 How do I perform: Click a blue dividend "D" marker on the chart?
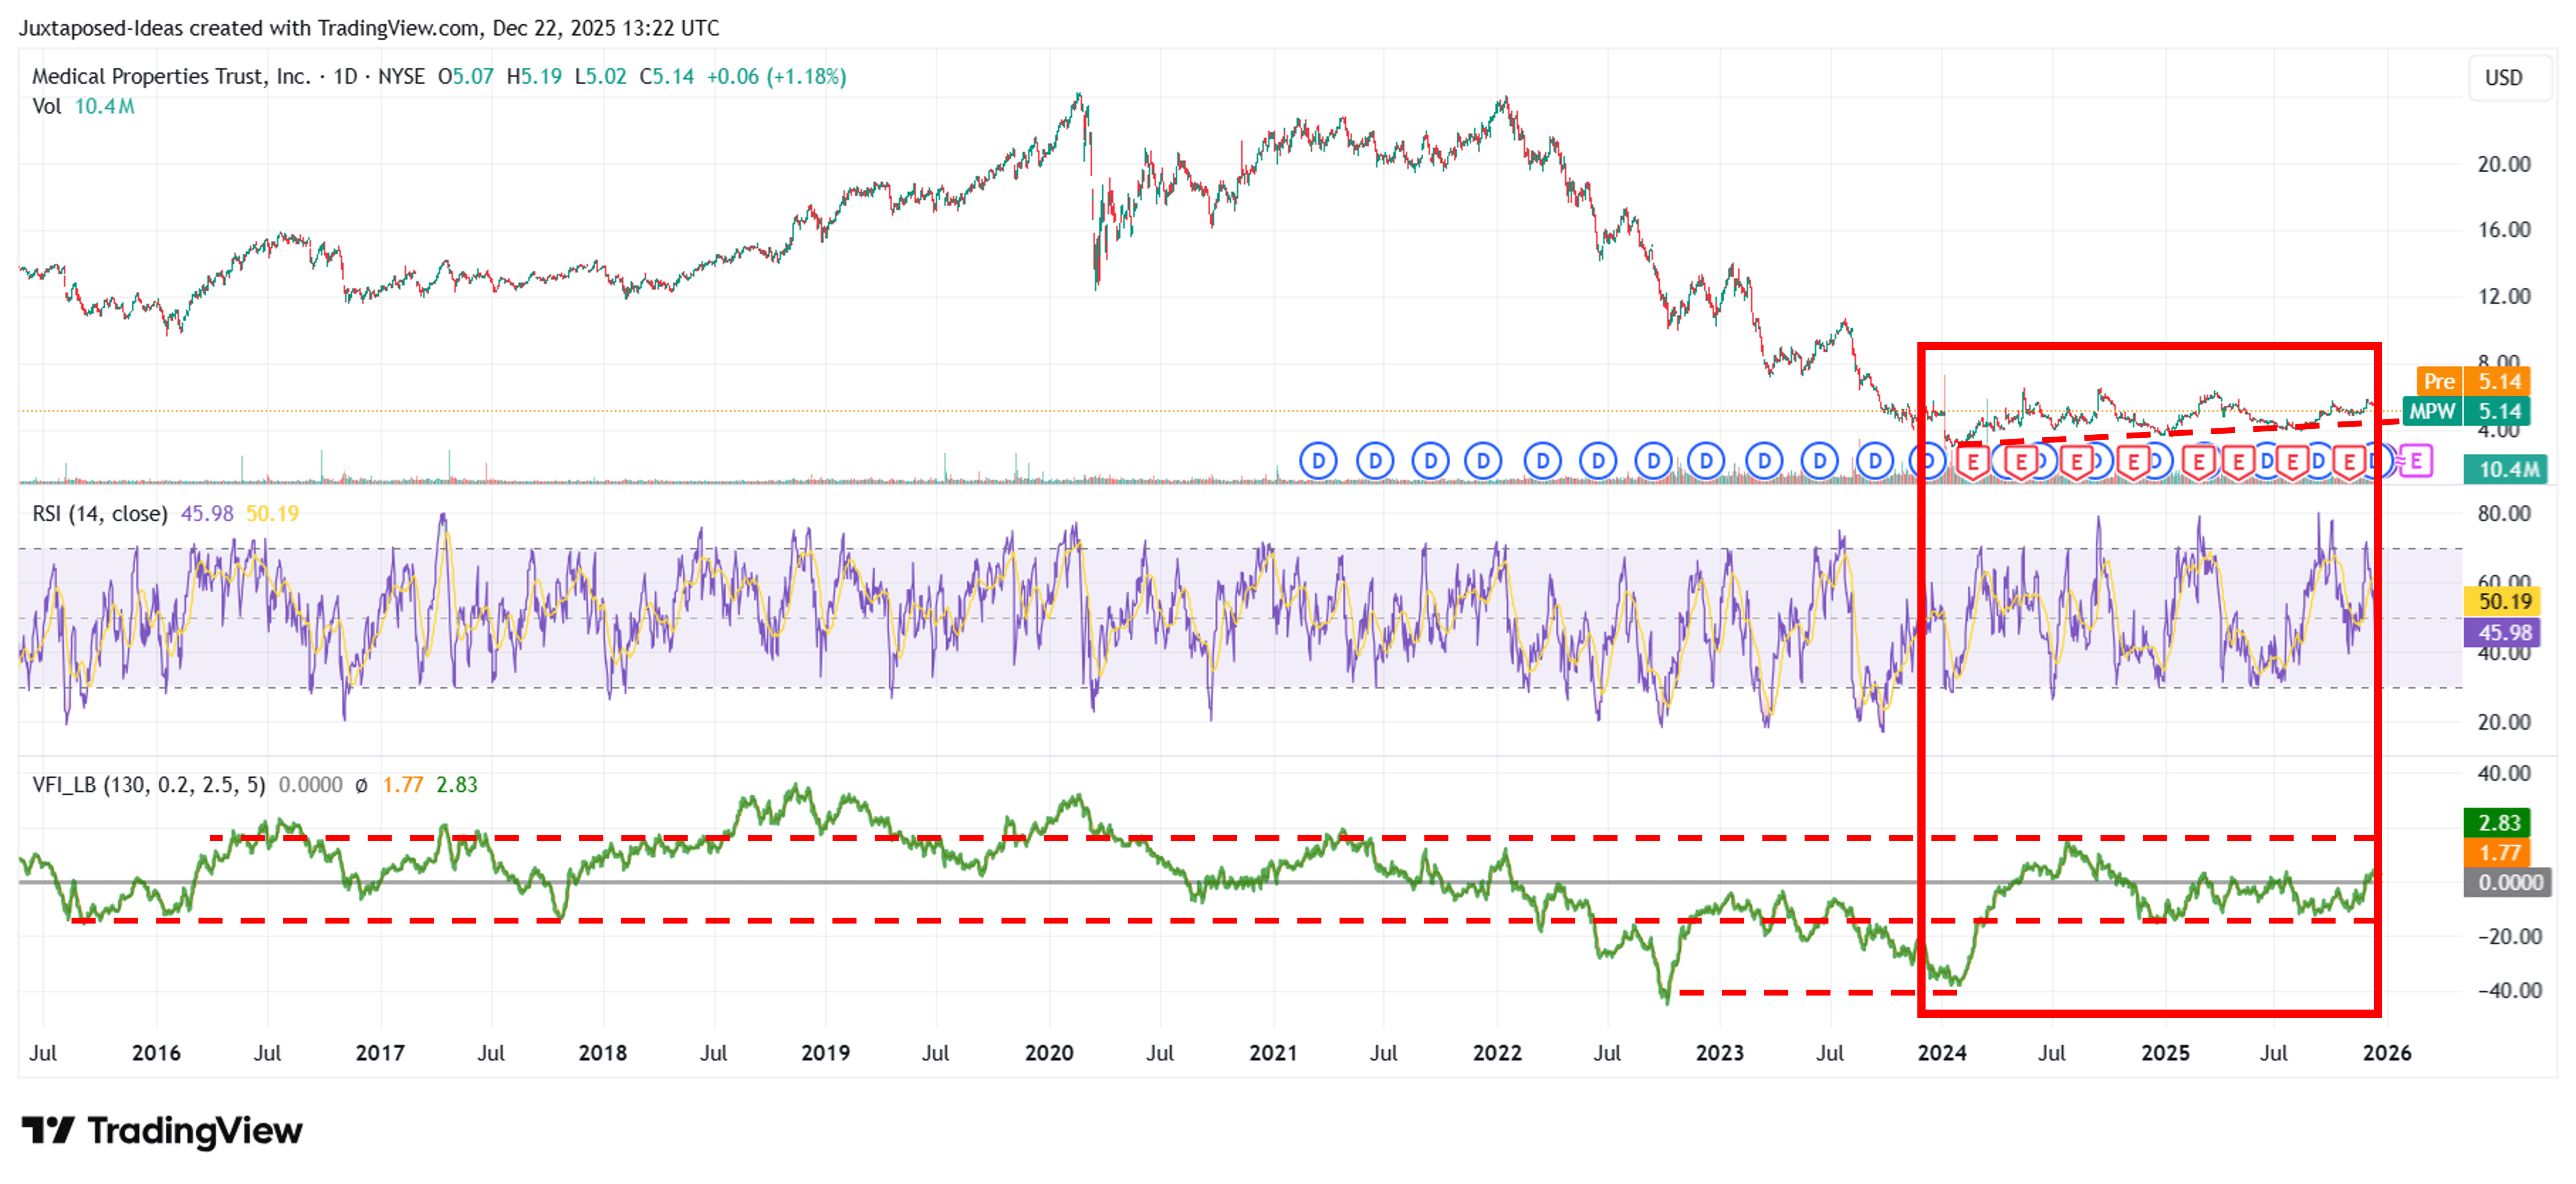coord(1318,461)
